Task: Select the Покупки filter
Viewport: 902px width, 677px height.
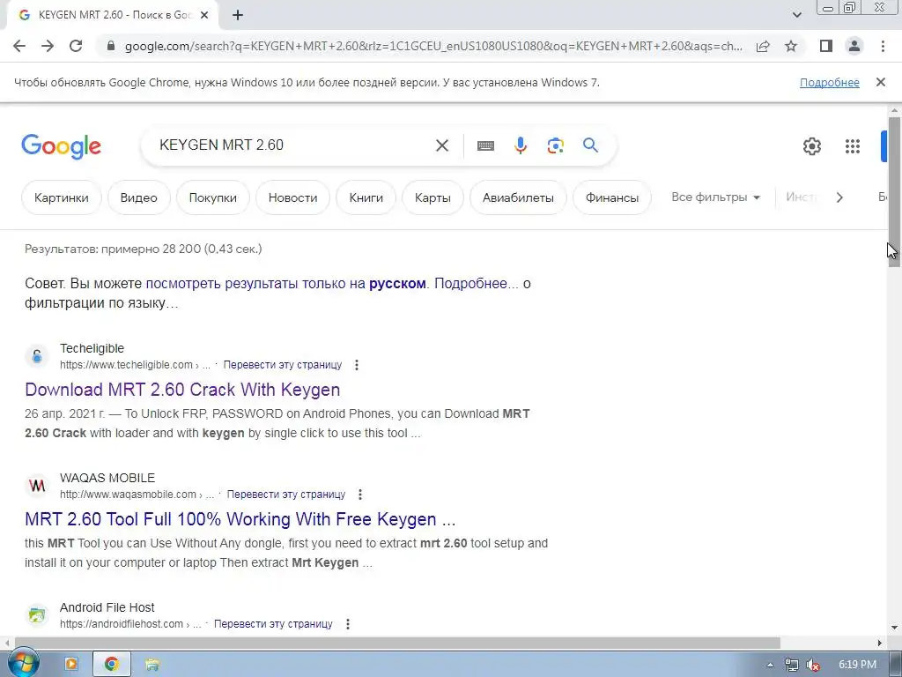Action: pos(213,197)
